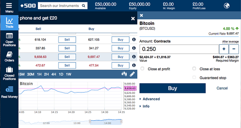Decrease contracts amount with minus button
241x128 pixels.
(x=234, y=49)
